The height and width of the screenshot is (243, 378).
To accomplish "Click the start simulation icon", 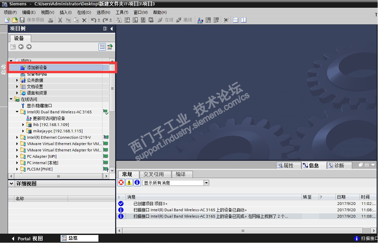I will (x=143, y=20).
